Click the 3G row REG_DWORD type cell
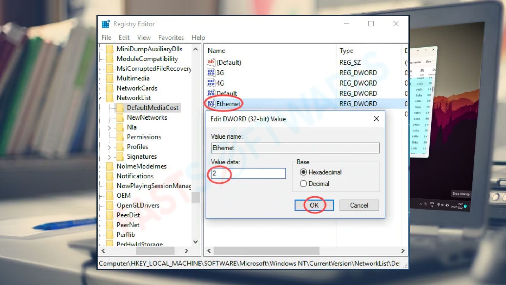The width and height of the screenshot is (506, 285). click(x=358, y=73)
